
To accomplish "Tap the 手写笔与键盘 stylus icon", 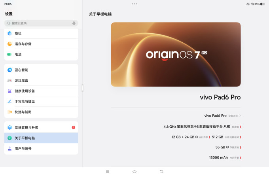I will [9, 101].
